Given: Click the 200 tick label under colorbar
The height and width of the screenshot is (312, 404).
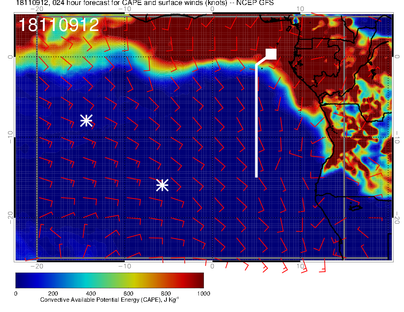Looking at the screenshot, I should click(53, 294).
